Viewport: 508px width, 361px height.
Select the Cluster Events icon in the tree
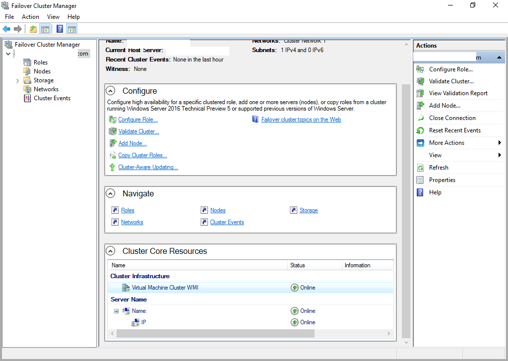27,98
